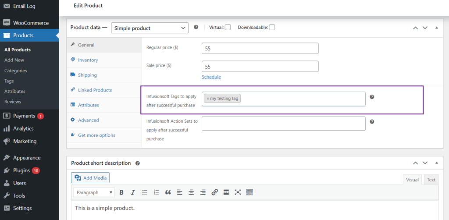Align text center in editor

(x=191, y=192)
